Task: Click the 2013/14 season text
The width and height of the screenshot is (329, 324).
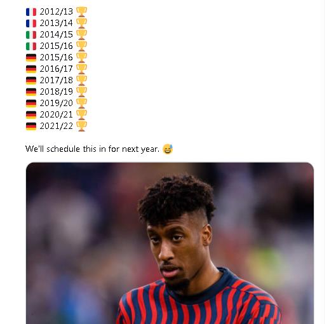Action: [57, 23]
